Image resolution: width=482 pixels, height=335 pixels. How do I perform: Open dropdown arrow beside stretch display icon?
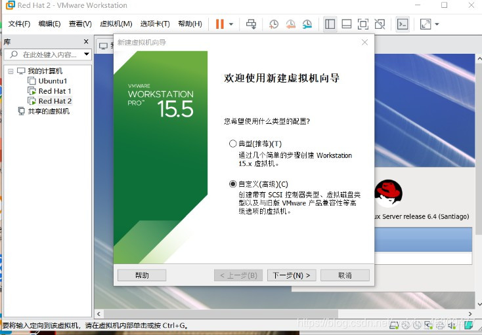[437, 24]
